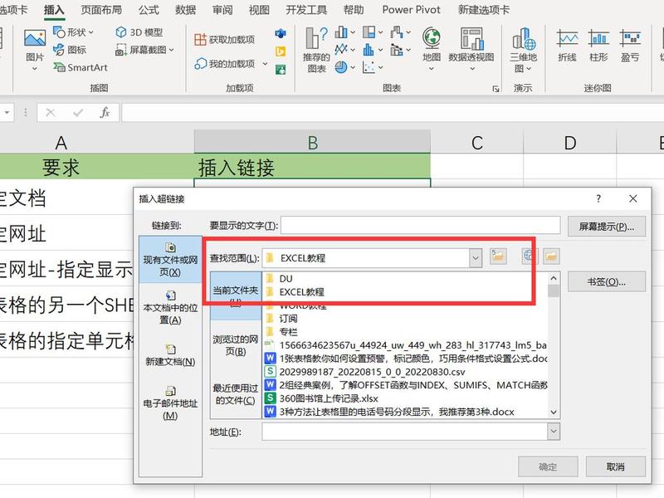Click the 图标 icons button
Image resolution: width=664 pixels, height=498 pixels.
pyautogui.click(x=70, y=50)
